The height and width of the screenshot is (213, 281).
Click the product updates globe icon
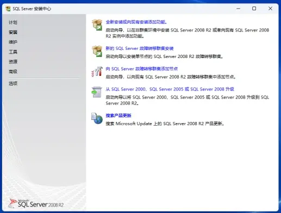click(97, 119)
